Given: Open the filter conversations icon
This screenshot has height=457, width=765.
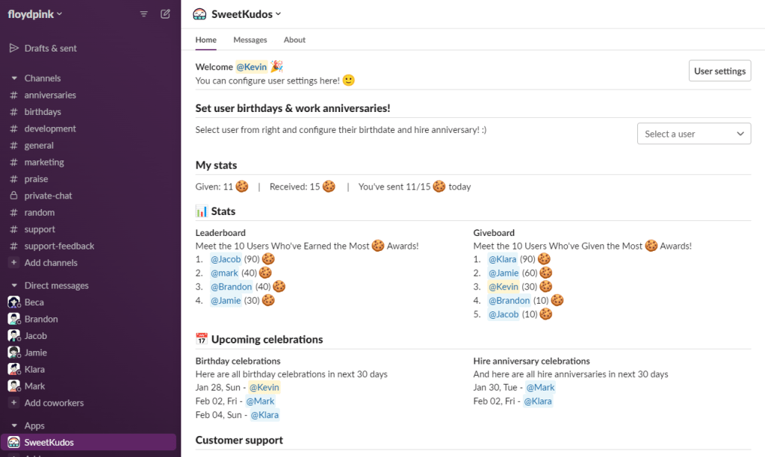Looking at the screenshot, I should [144, 13].
